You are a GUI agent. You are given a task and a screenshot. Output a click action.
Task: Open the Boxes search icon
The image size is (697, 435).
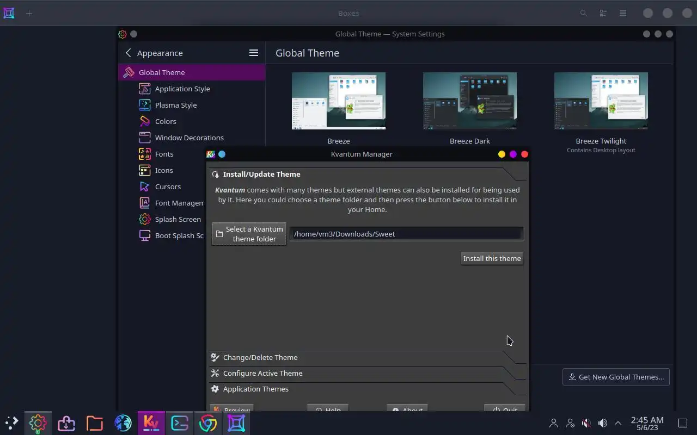[583, 13]
